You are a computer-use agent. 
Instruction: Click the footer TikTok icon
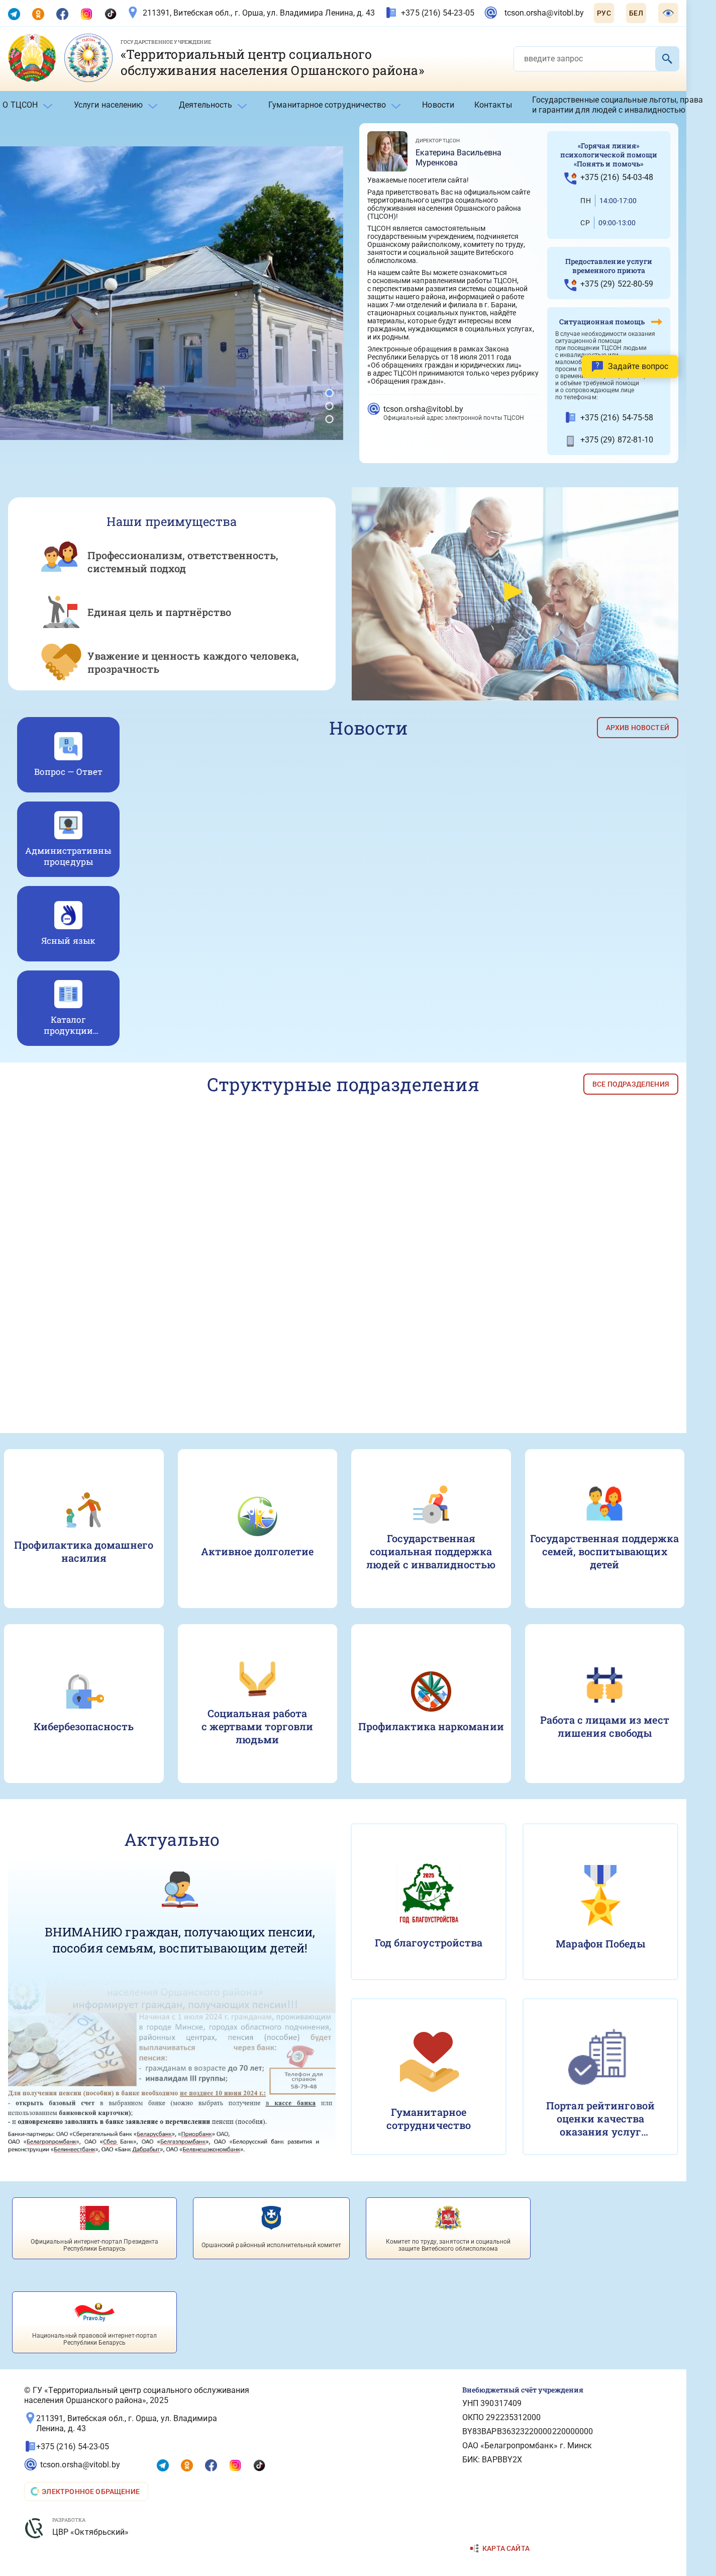point(260,2465)
